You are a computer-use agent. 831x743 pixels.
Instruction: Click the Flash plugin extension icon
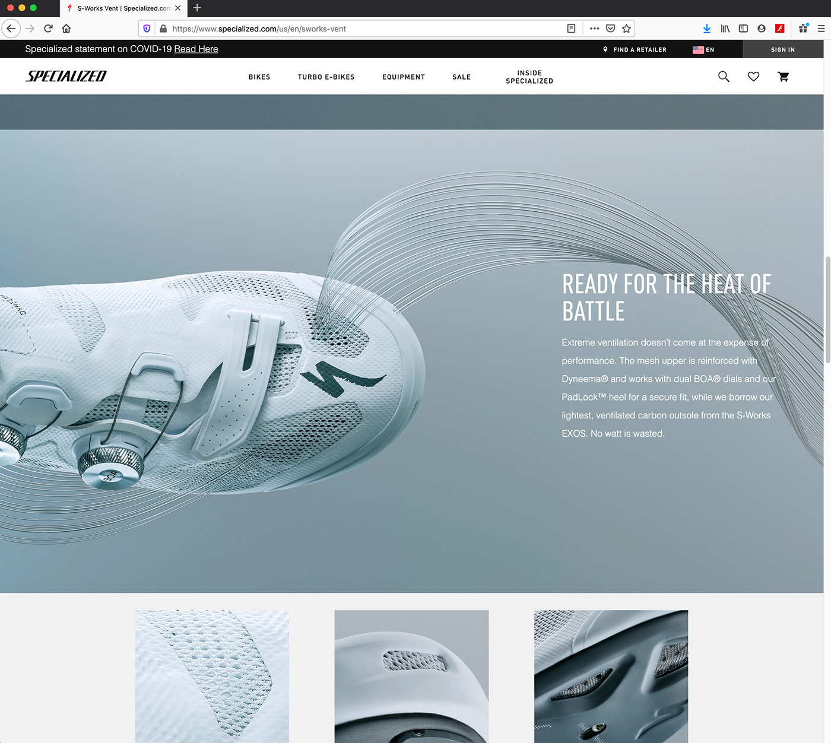click(779, 28)
